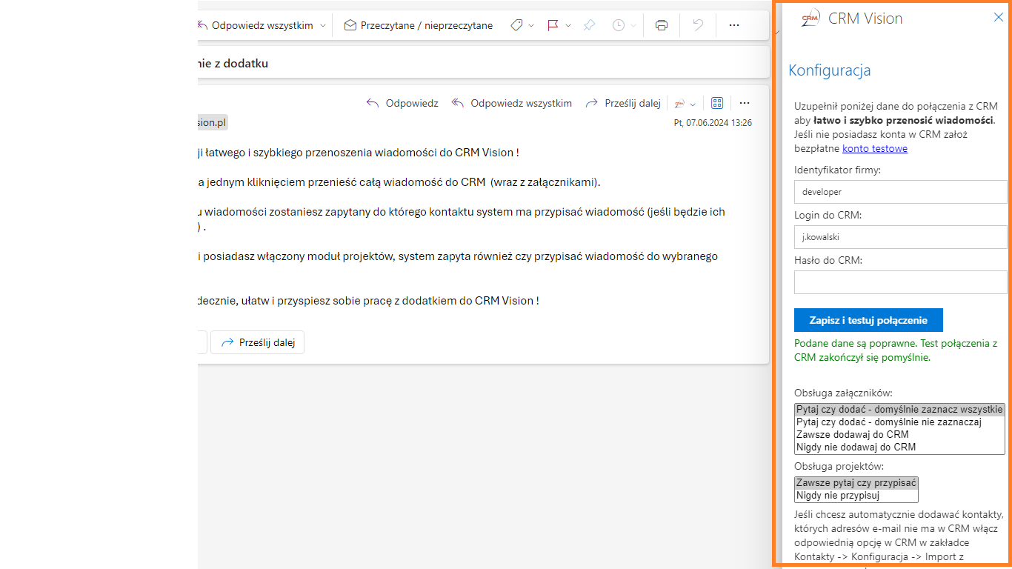The image size is (1012, 569).
Task: Open the tag categories dropdown arrow
Action: [x=531, y=25]
